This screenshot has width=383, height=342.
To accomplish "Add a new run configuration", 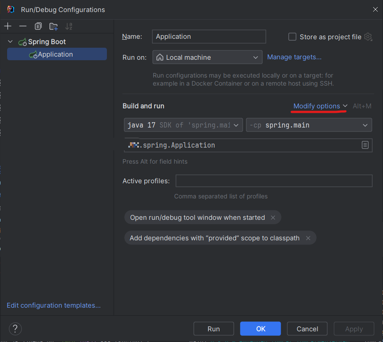I will click(8, 26).
